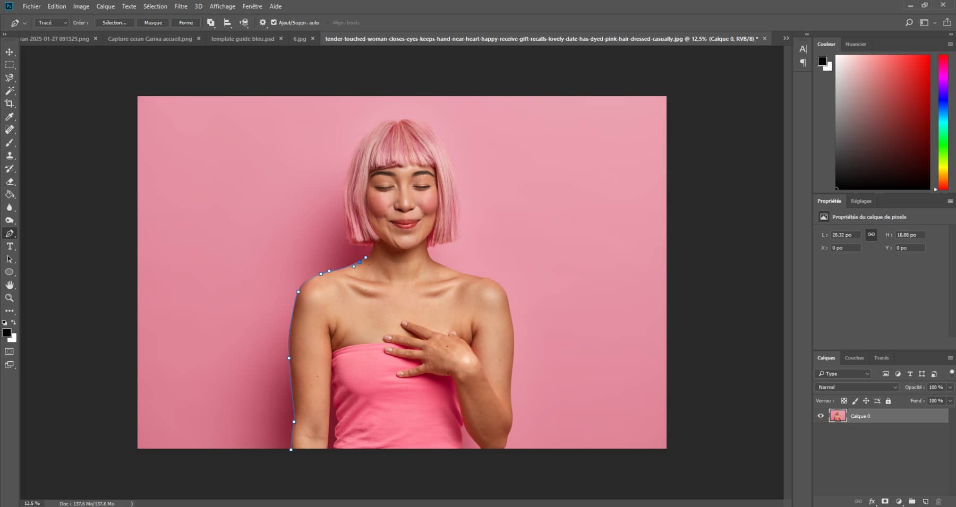Image resolution: width=956 pixels, height=507 pixels.
Task: Add a layer mask
Action: (x=885, y=501)
